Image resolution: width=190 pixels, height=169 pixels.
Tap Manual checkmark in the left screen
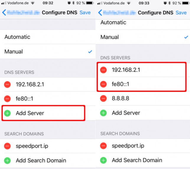click(90, 52)
